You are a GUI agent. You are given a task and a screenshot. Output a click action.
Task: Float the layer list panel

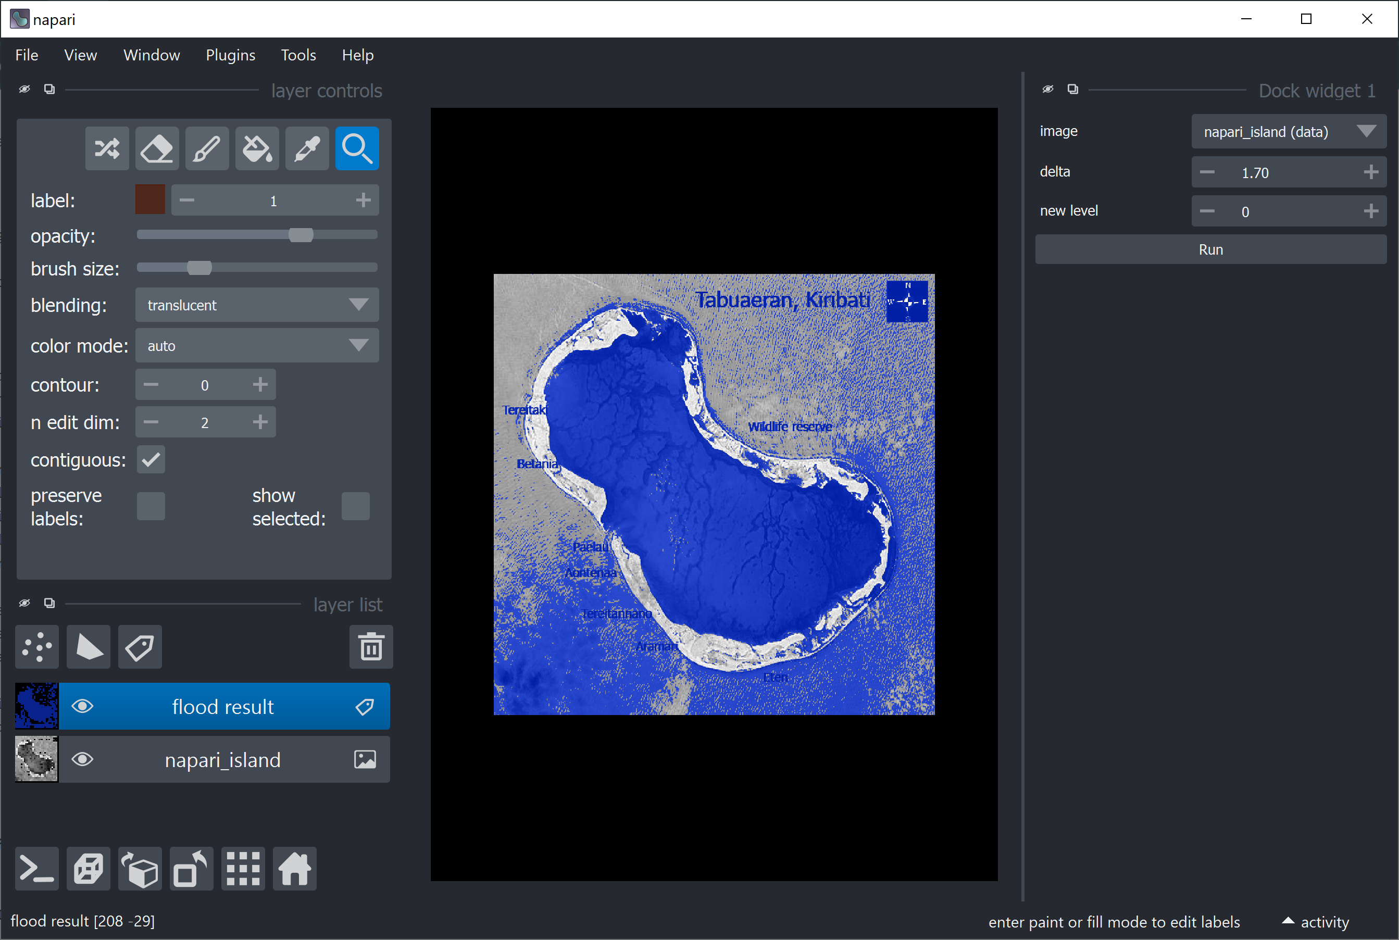(50, 603)
